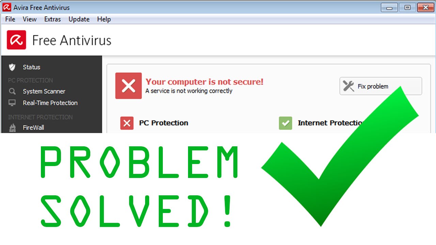Select Real-Time Protection in sidebar
436x245 pixels.
pos(50,103)
